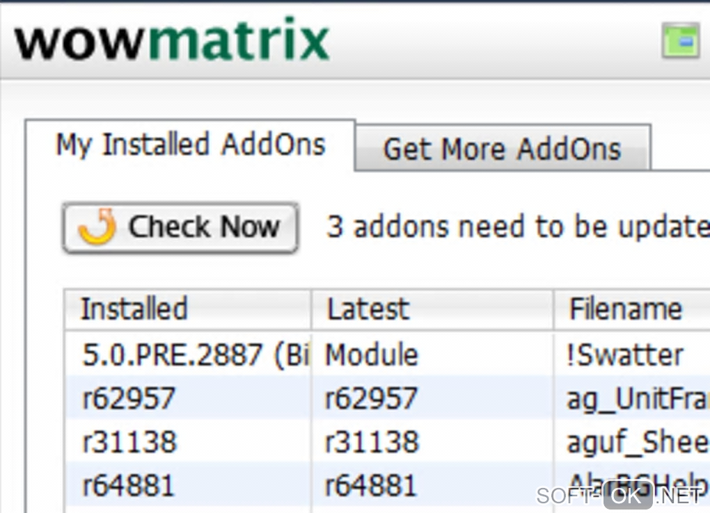Sort by the Latest column header

coord(432,309)
